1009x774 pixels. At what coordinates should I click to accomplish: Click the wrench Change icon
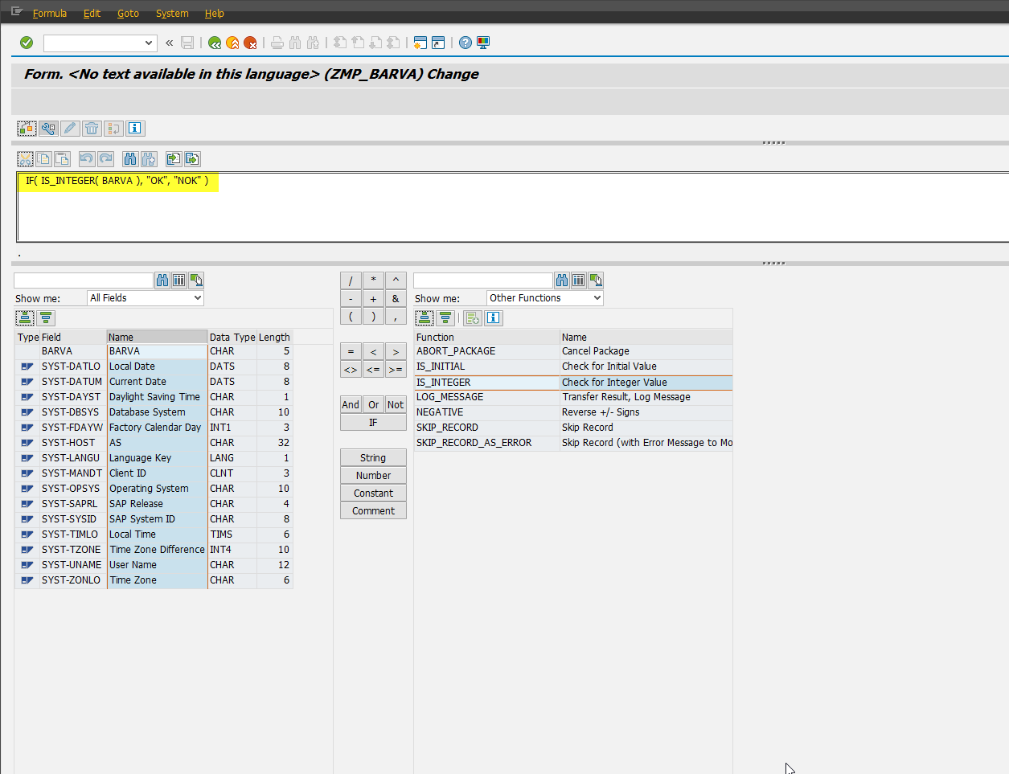(x=47, y=128)
